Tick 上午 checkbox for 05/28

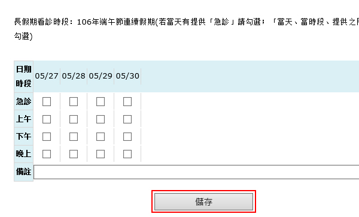(x=74, y=119)
